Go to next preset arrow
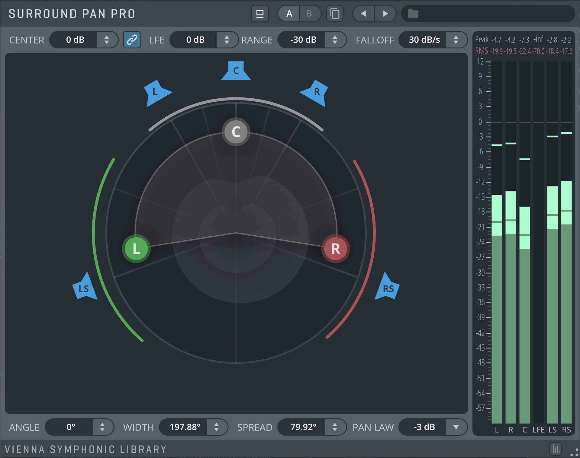This screenshot has width=580, height=458. tap(385, 14)
